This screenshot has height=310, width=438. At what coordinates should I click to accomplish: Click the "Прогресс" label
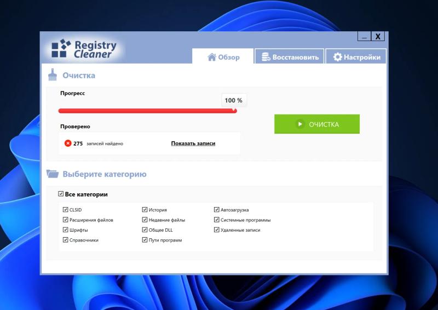point(72,93)
